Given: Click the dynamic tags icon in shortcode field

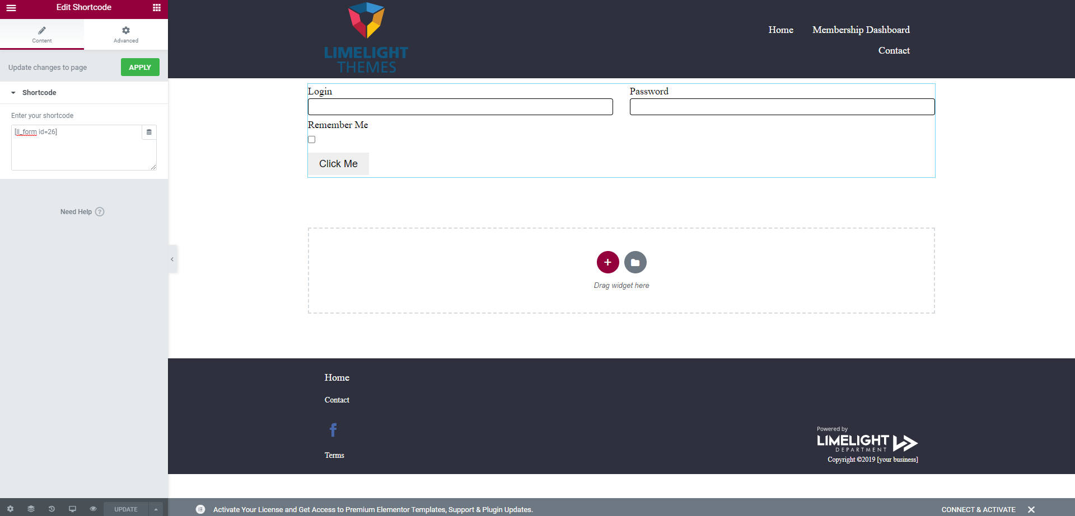Looking at the screenshot, I should coord(149,132).
